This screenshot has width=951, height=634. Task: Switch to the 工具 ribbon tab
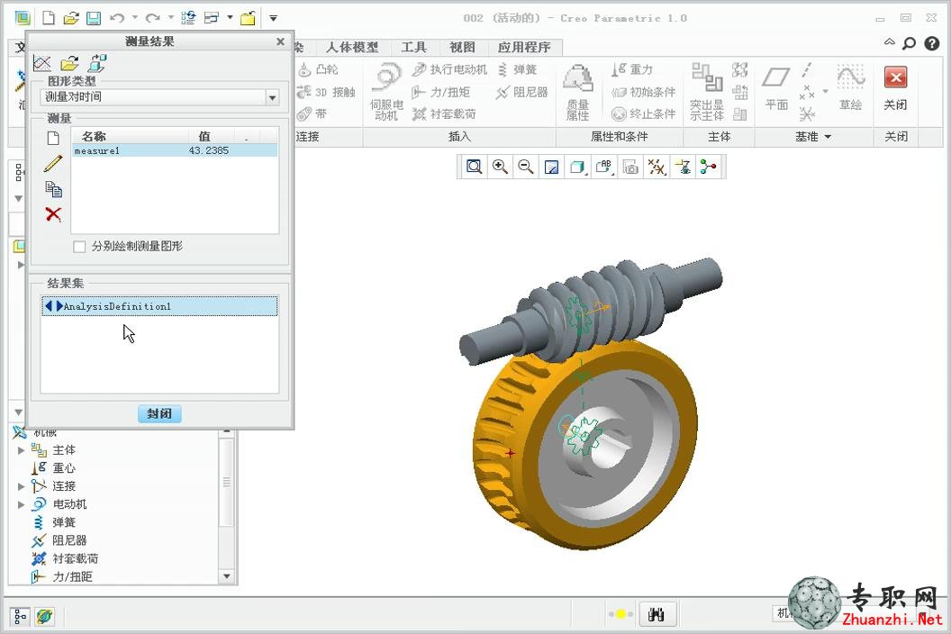[413, 48]
